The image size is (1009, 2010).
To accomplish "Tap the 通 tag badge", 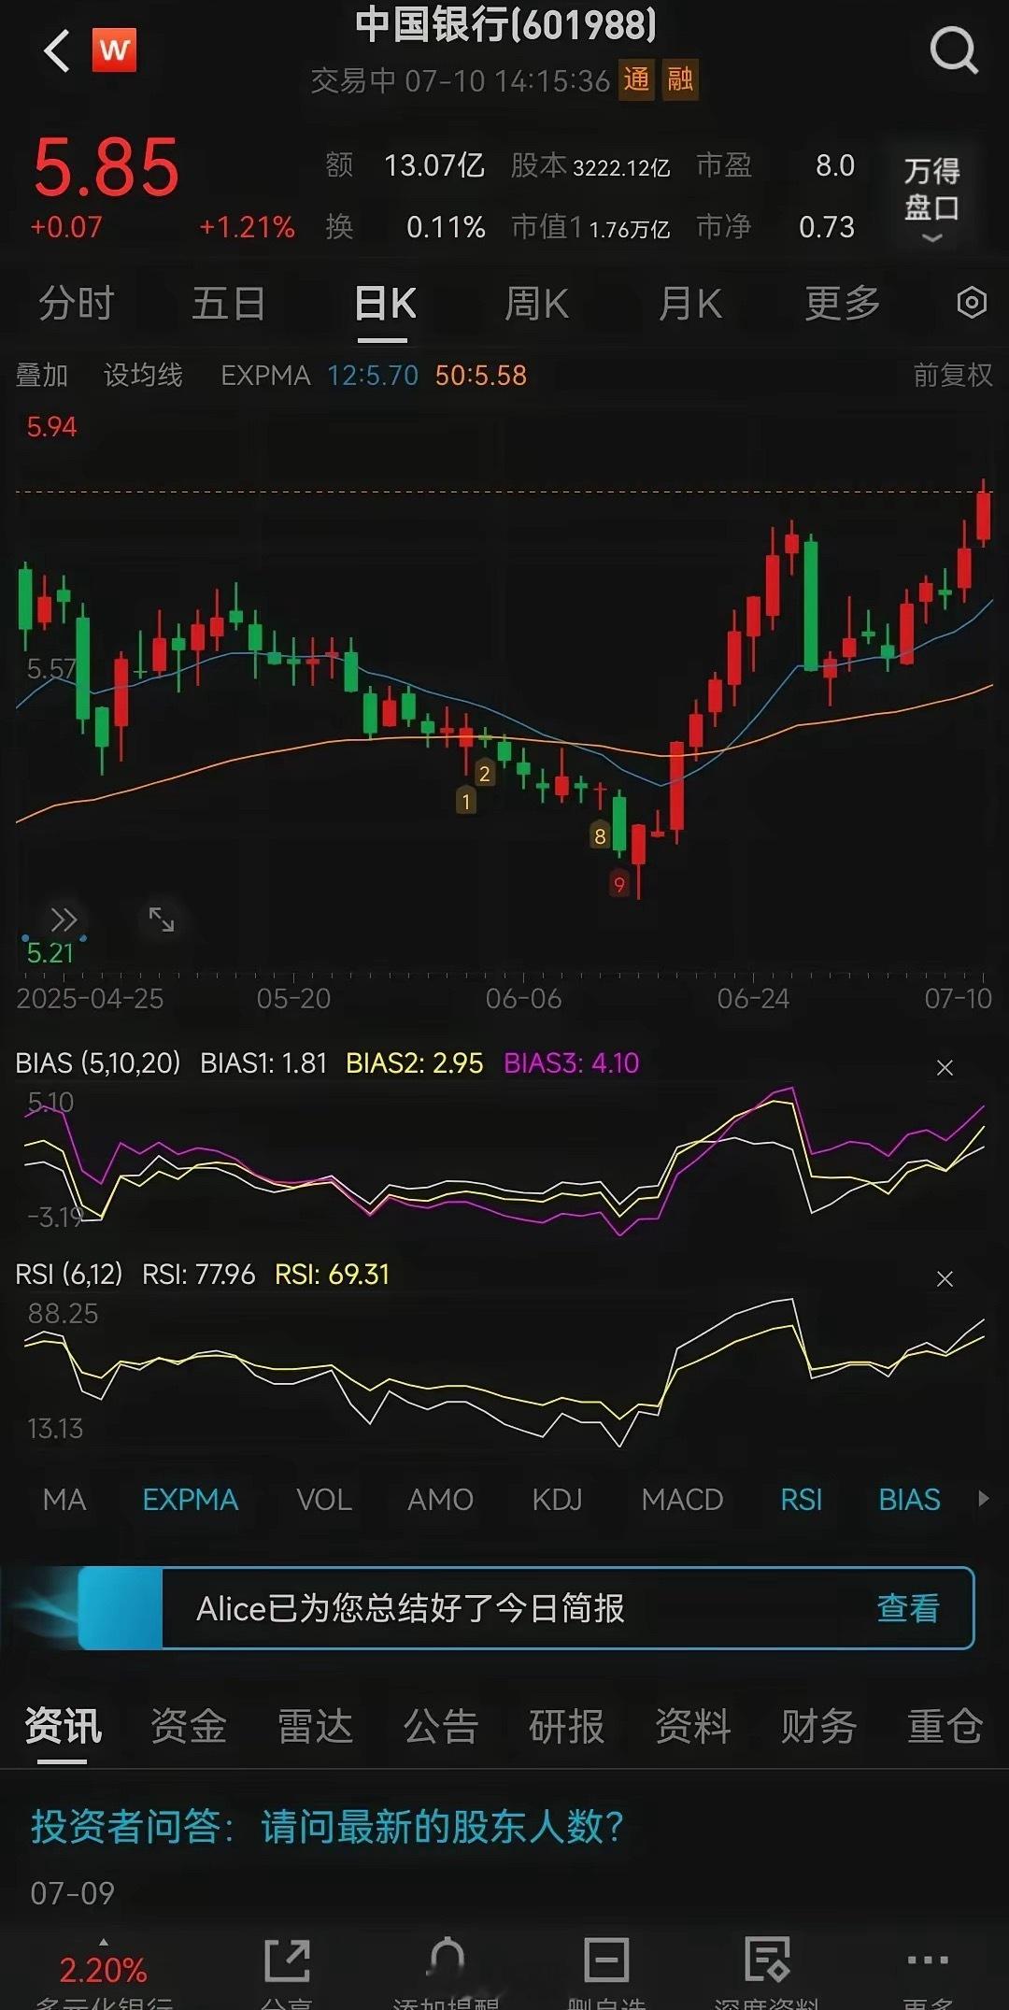I will coord(636,80).
